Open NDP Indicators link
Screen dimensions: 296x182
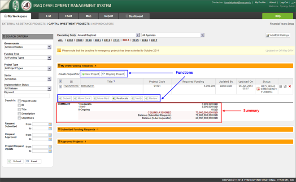103,24
